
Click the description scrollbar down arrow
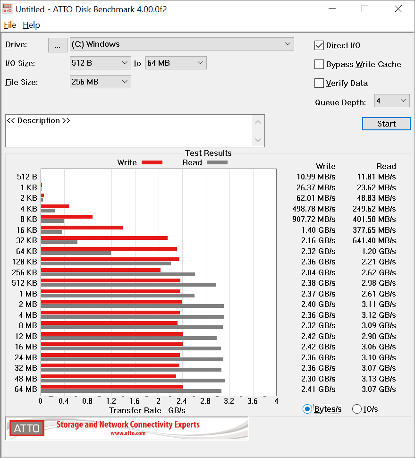coord(258,140)
